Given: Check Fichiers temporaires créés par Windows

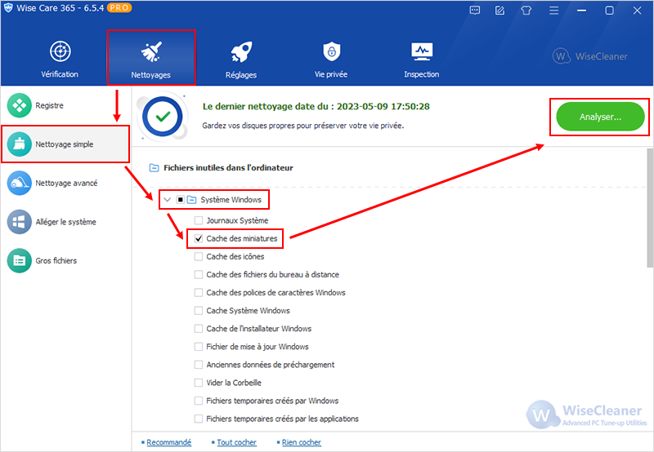Looking at the screenshot, I should coord(199,401).
